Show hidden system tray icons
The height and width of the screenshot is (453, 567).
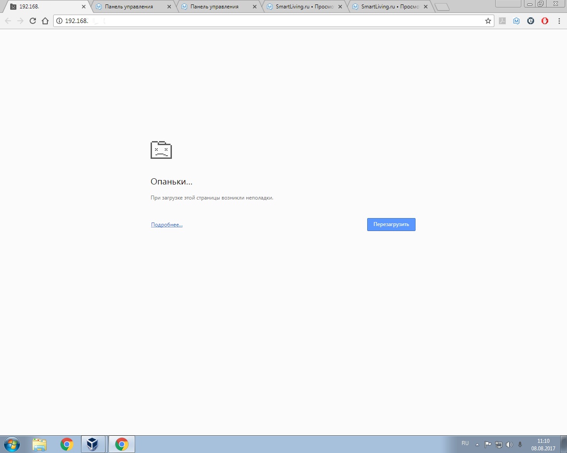click(x=477, y=445)
